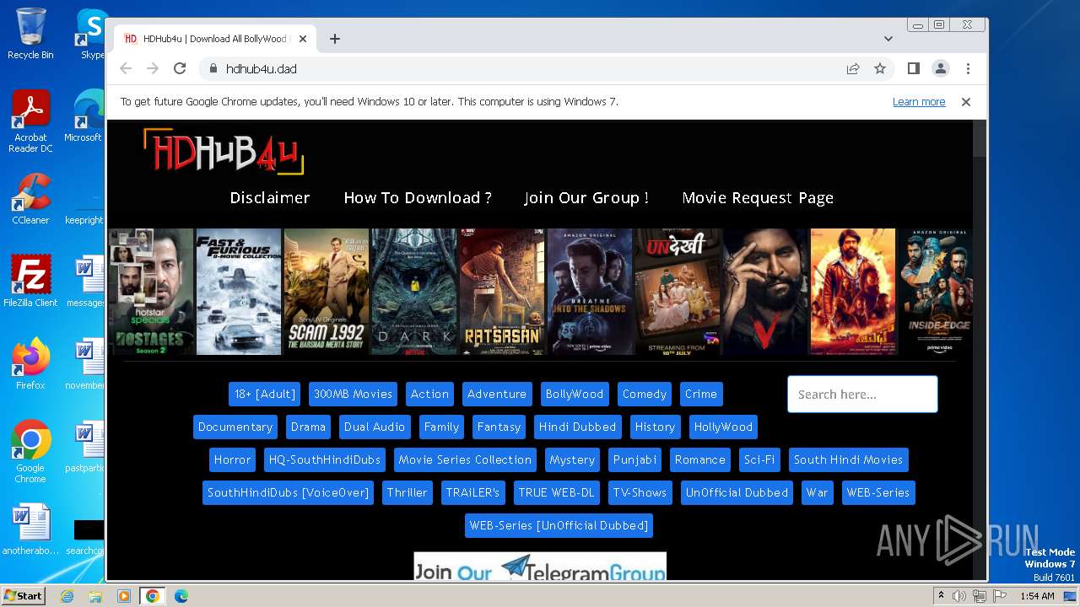Screen dimensions: 1080x607
Task: Open WEB-Series [UnOfficial Dubbed] category
Action: (x=559, y=526)
